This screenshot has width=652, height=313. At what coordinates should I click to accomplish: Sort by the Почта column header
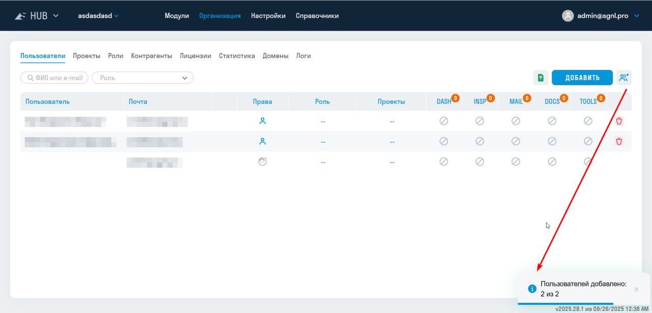click(x=138, y=101)
